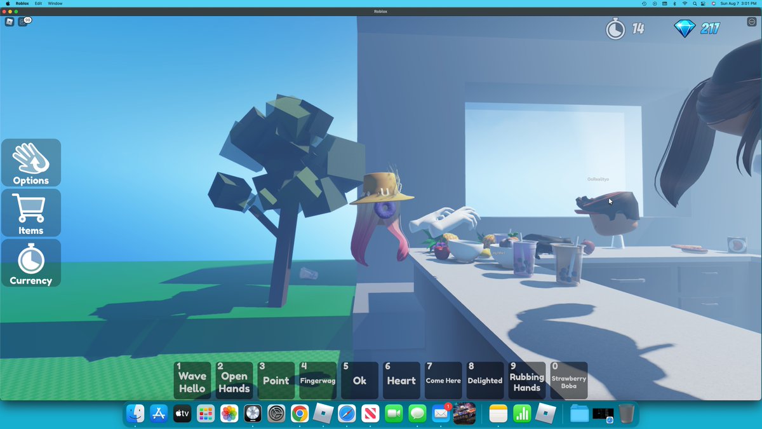Select hotbar slot 8 Delighted
Image resolution: width=762 pixels, height=429 pixels.
485,380
